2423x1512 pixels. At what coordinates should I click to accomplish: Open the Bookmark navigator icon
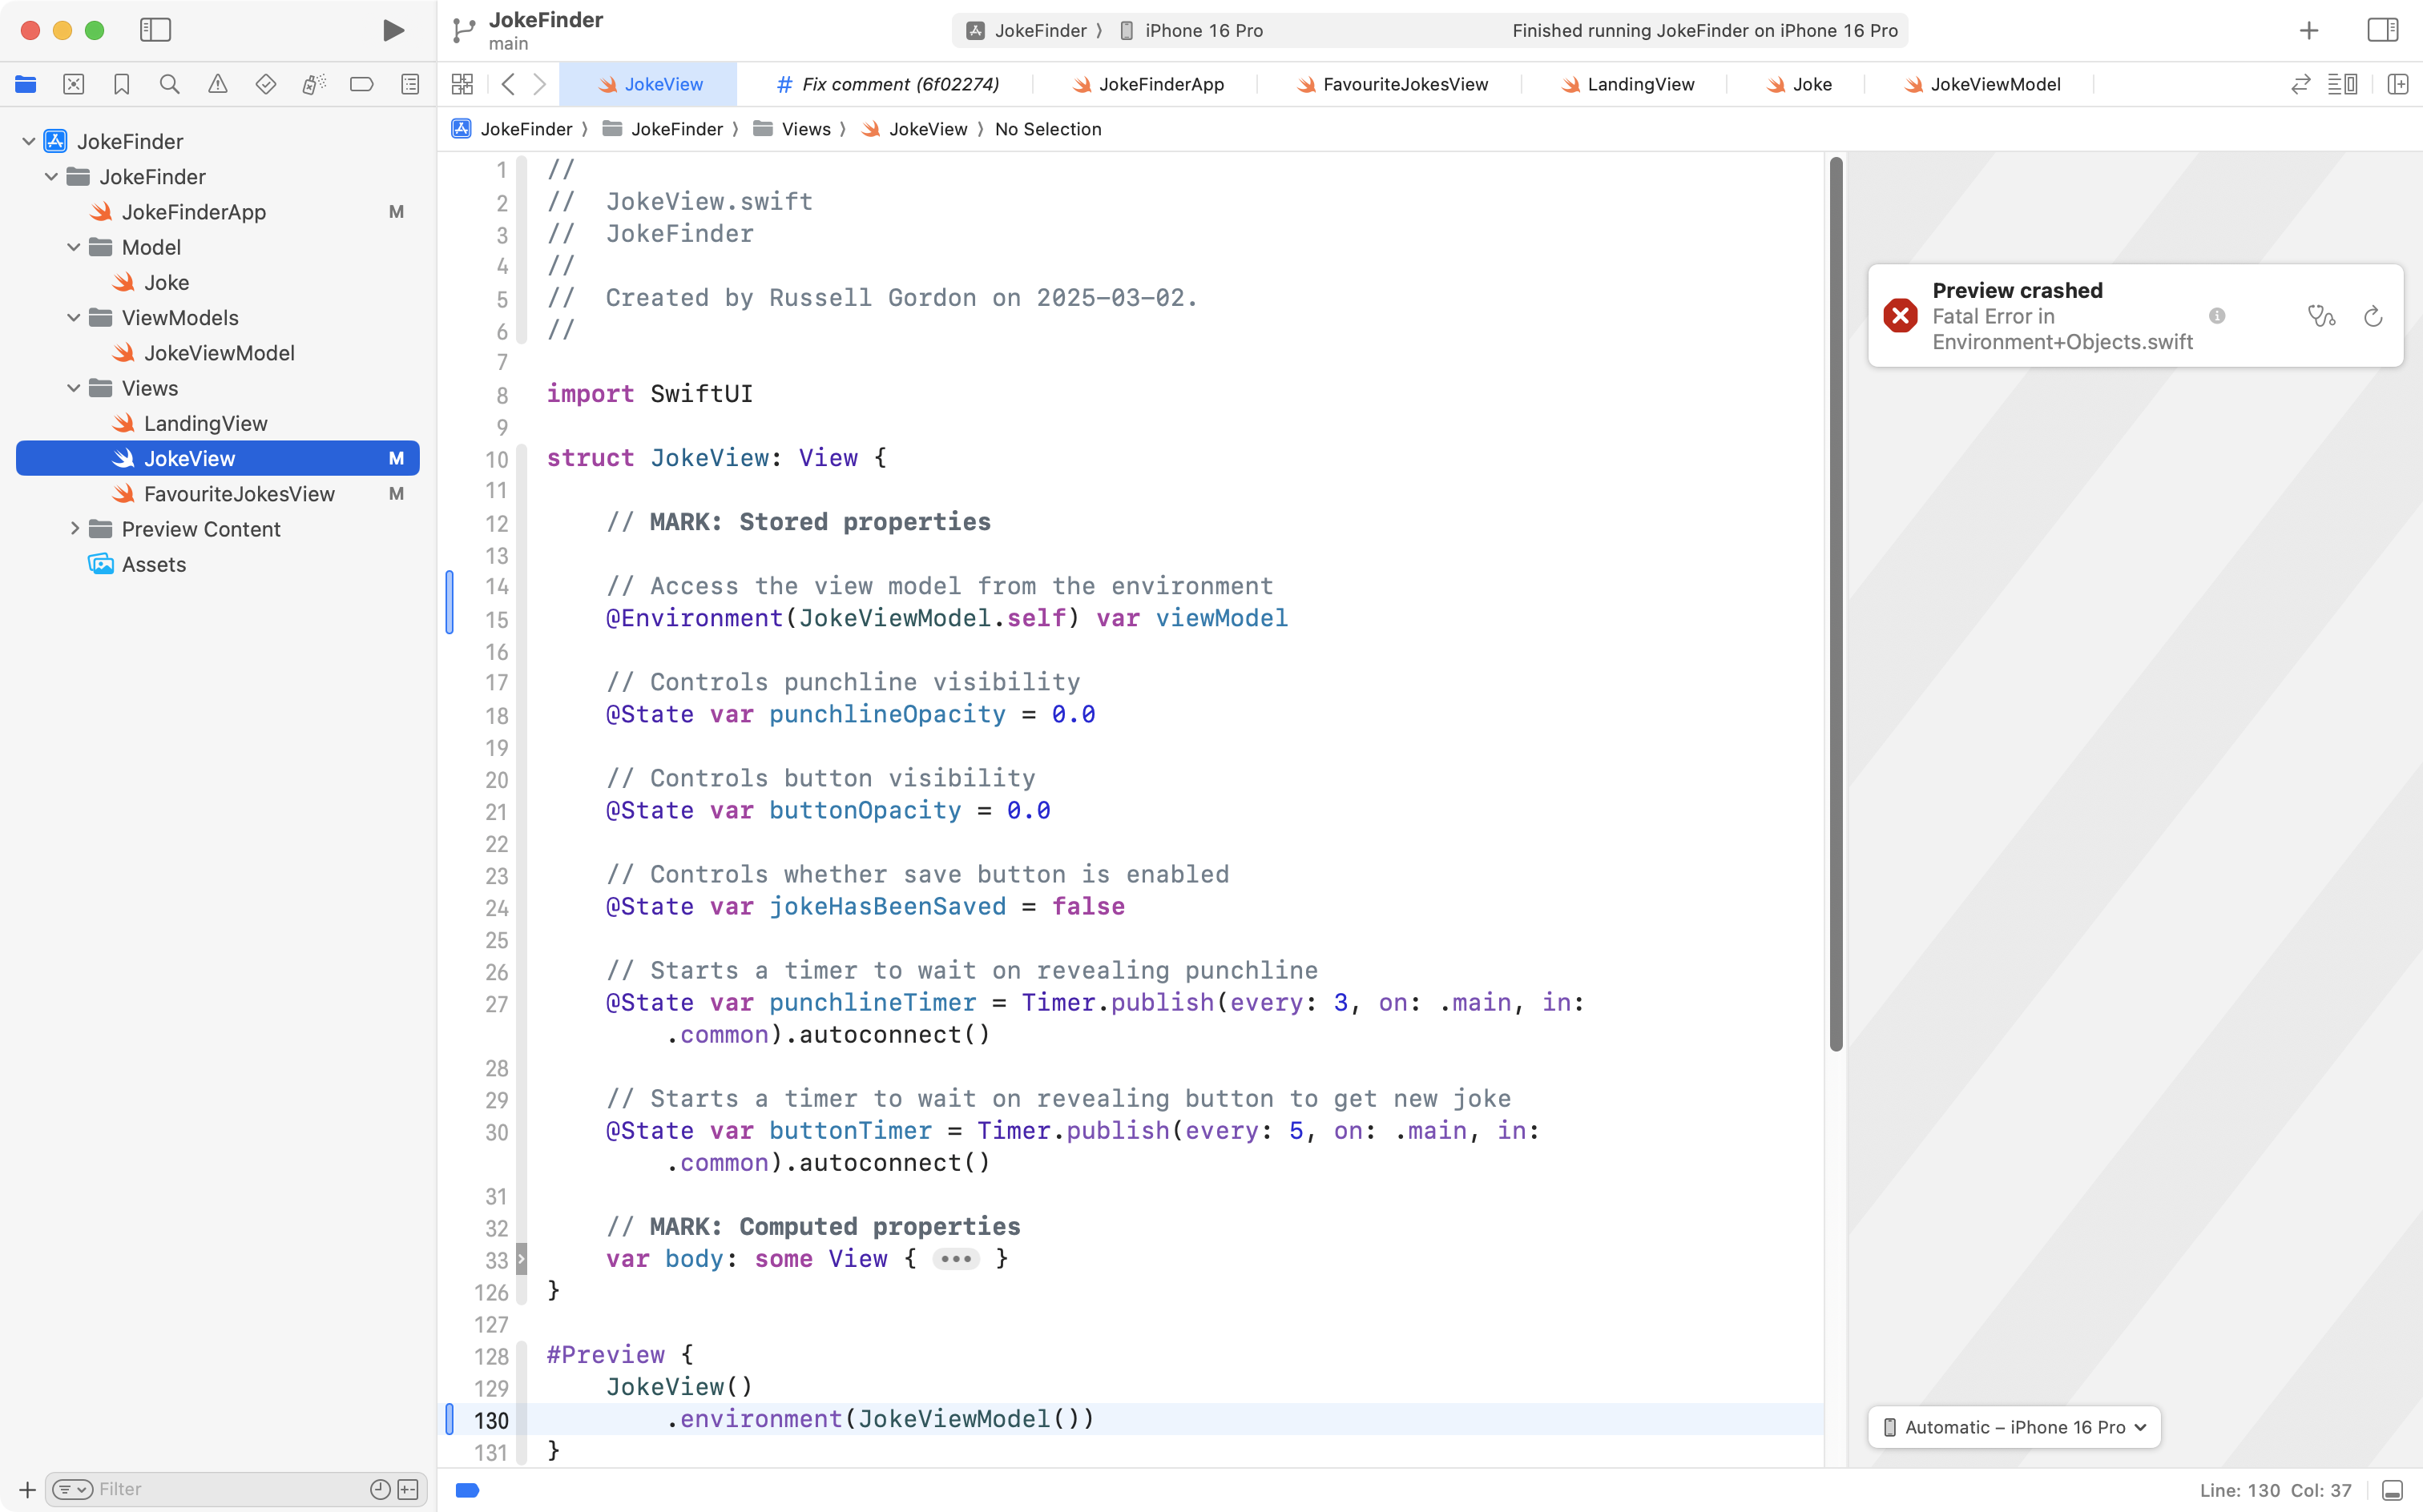click(121, 85)
